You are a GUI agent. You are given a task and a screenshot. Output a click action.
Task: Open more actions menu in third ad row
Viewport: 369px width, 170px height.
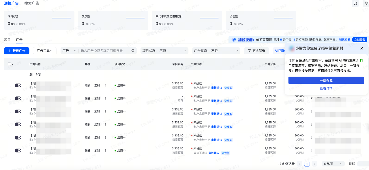click(105, 111)
